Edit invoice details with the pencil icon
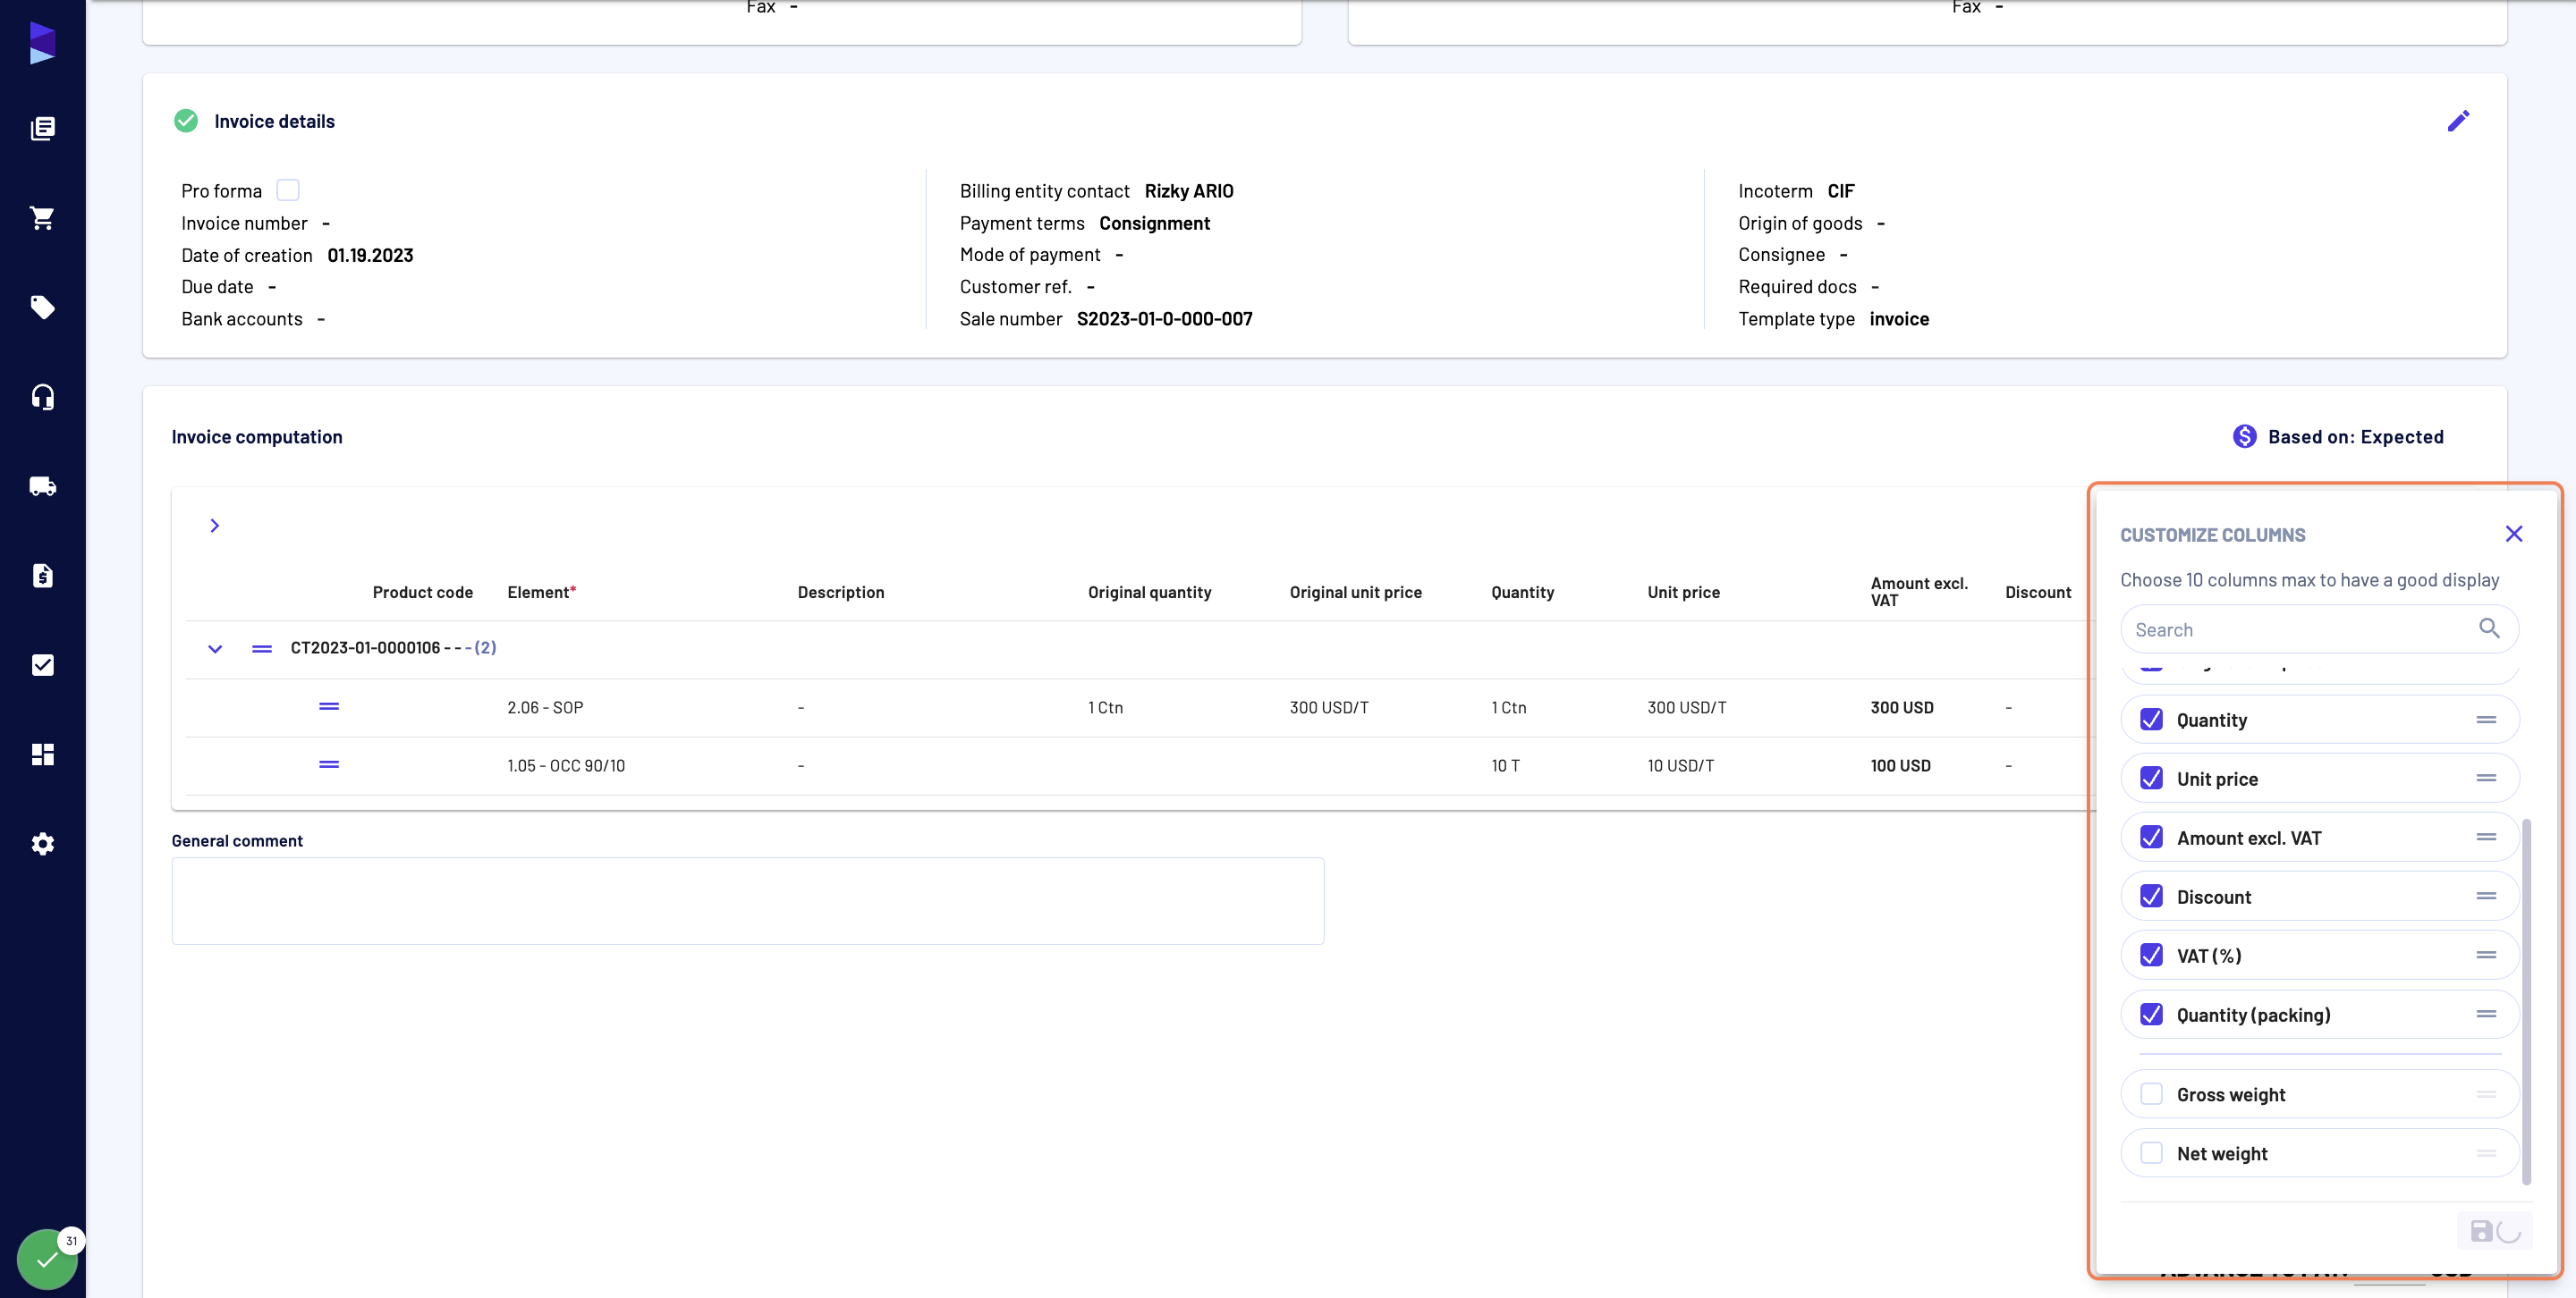2576x1298 pixels. [x=2458, y=121]
